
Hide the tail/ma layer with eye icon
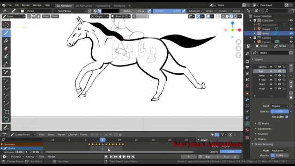pyautogui.click(x=280, y=67)
